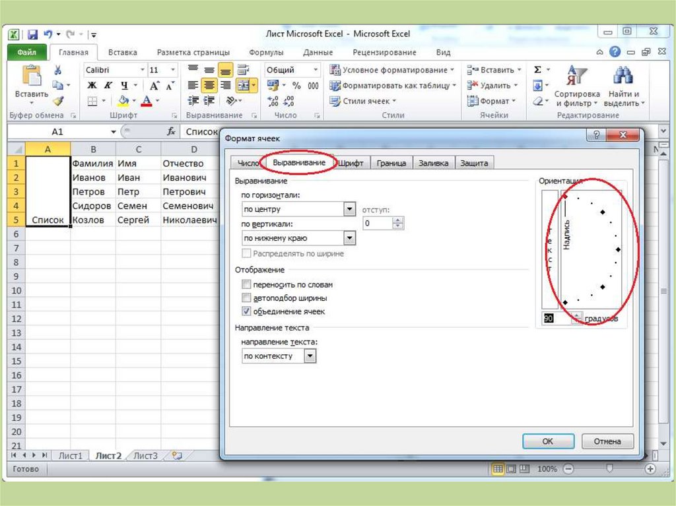This screenshot has height=506, width=676.
Task: Click the font color red A swatch
Action: (x=145, y=101)
